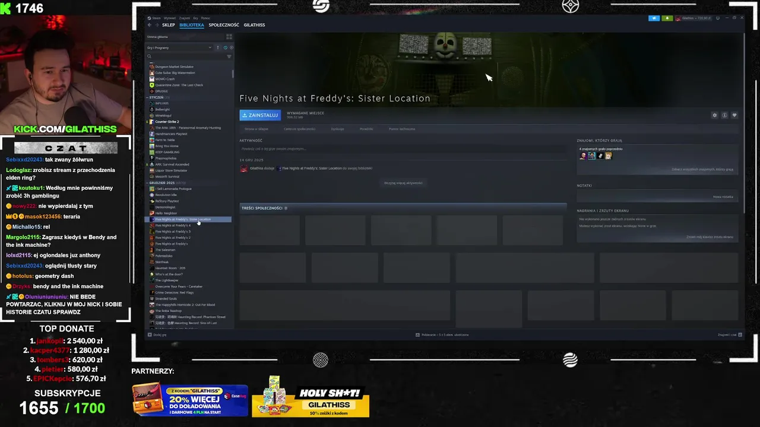Open advanced filter options icon next to search
This screenshot has height=427, width=760.
click(229, 56)
